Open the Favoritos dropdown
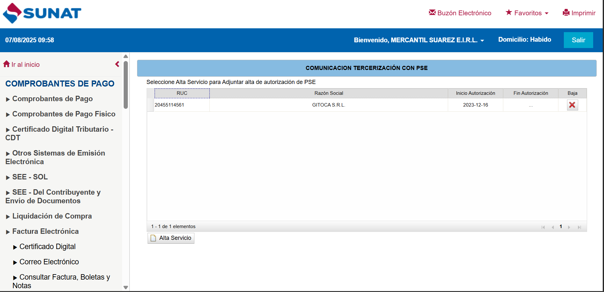Image resolution: width=604 pixels, height=292 pixels. [527, 13]
